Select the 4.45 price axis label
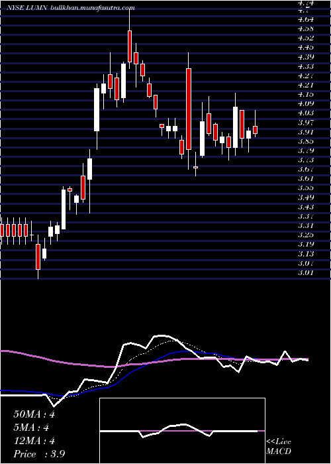The width and height of the screenshot is (331, 464). (x=306, y=48)
